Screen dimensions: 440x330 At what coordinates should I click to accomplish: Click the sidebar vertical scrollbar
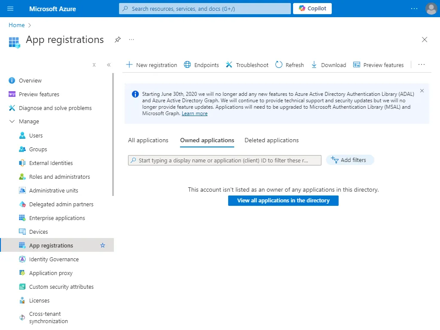click(113, 134)
